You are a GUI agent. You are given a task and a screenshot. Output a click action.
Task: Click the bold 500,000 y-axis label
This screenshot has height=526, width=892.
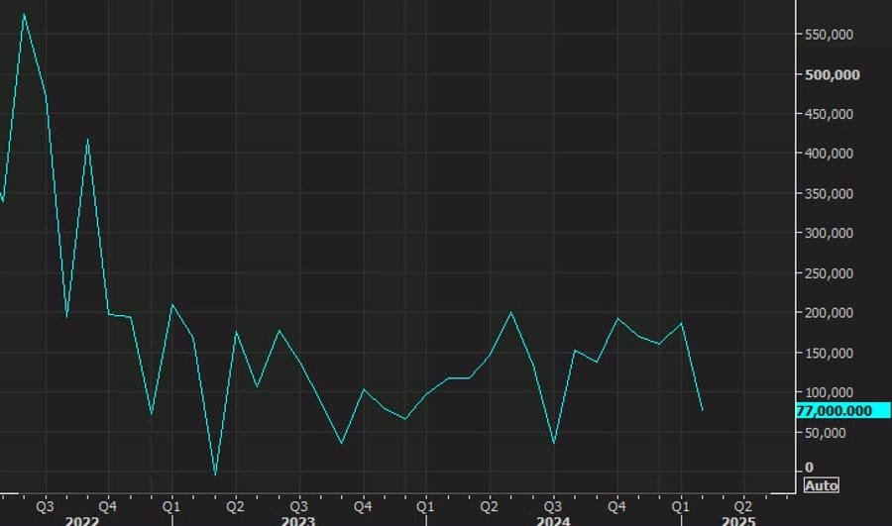(x=833, y=74)
